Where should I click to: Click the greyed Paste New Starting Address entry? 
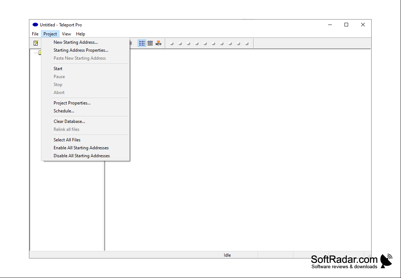pos(85,58)
